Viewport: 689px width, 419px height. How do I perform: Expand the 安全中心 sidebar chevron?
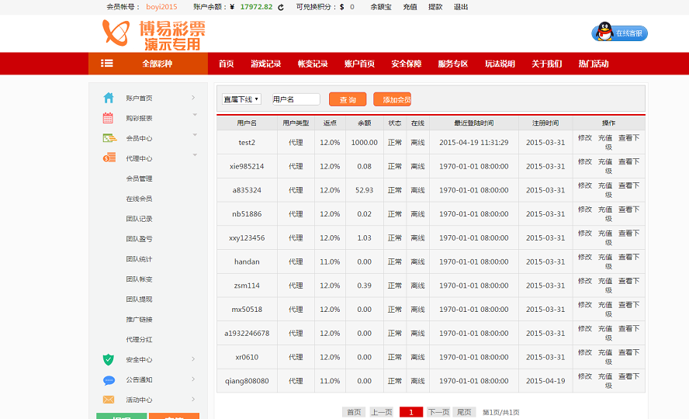(x=193, y=359)
